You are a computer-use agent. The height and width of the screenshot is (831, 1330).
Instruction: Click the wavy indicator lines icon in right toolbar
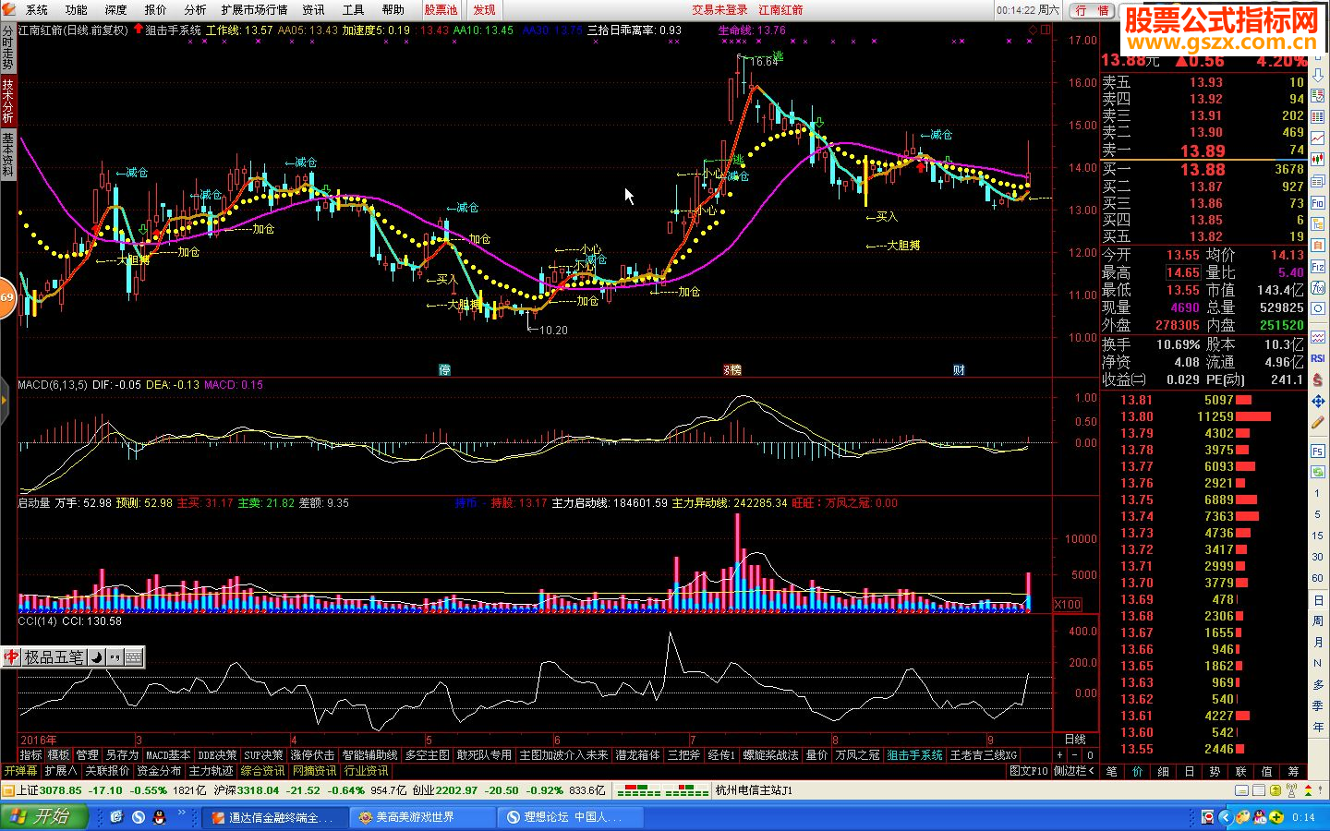1318,337
